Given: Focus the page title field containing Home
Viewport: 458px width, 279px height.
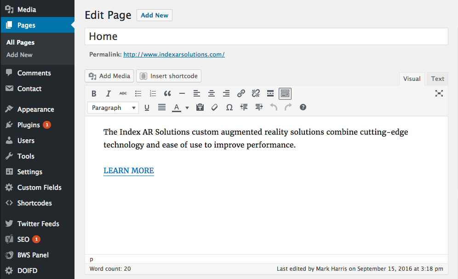Looking at the screenshot, I should [266, 36].
